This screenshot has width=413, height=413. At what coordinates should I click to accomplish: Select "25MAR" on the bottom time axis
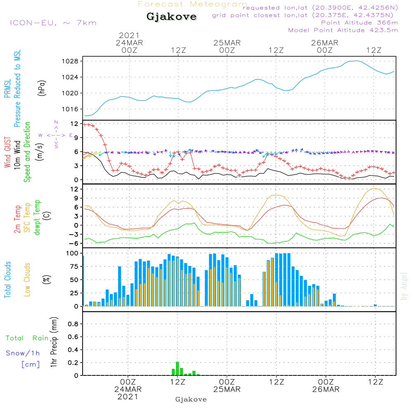(x=227, y=389)
